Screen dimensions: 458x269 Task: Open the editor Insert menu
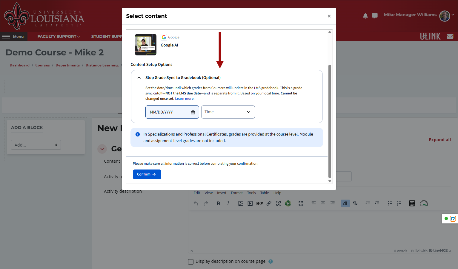222,193
